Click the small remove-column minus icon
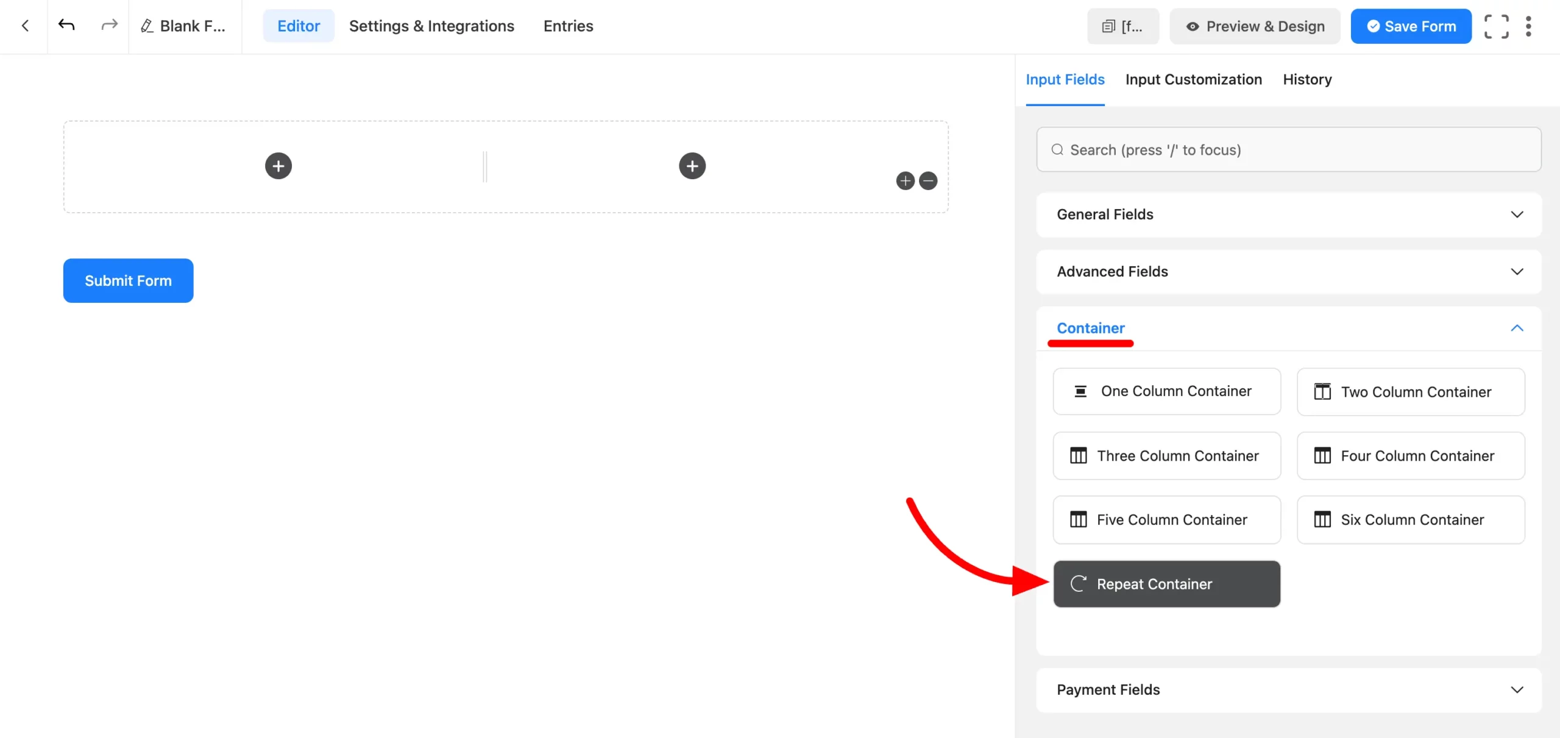Image resolution: width=1560 pixels, height=738 pixels. coord(928,181)
